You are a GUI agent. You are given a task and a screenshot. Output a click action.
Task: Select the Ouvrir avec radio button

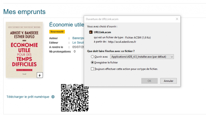92,57
